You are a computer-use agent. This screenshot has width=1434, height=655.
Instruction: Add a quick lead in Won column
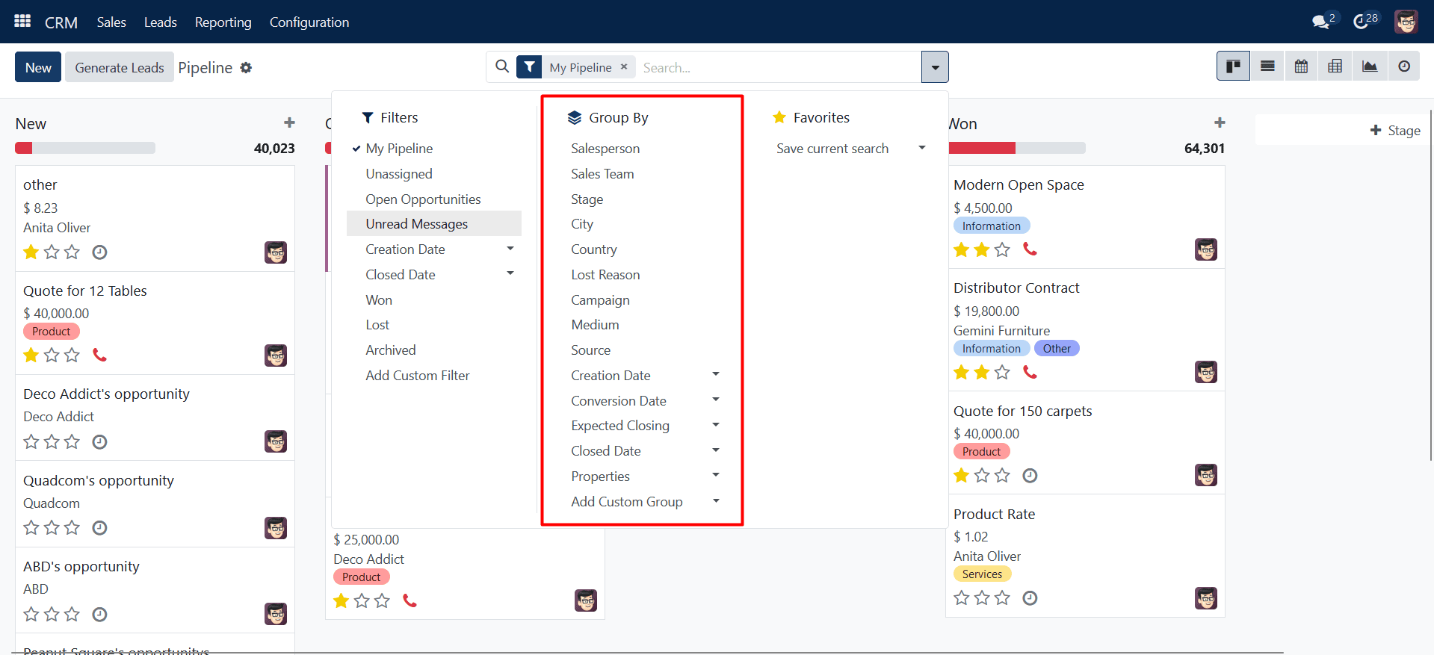click(x=1220, y=122)
